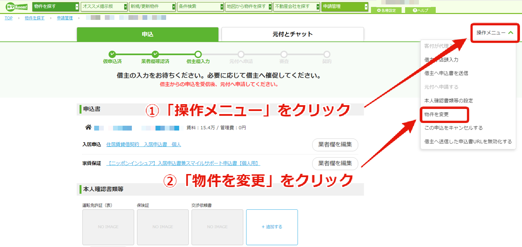522x247 pixels.
Task: Go to TOP breadcrumb link
Action: pos(9,18)
